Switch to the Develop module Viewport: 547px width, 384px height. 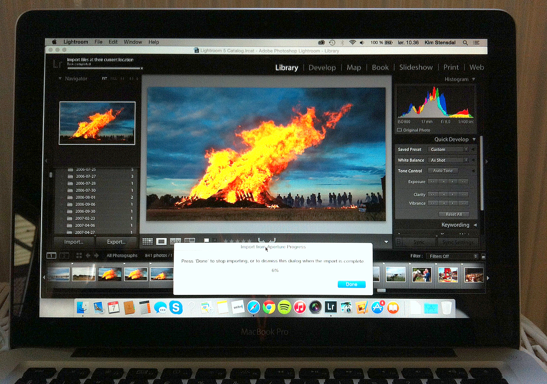tap(322, 68)
